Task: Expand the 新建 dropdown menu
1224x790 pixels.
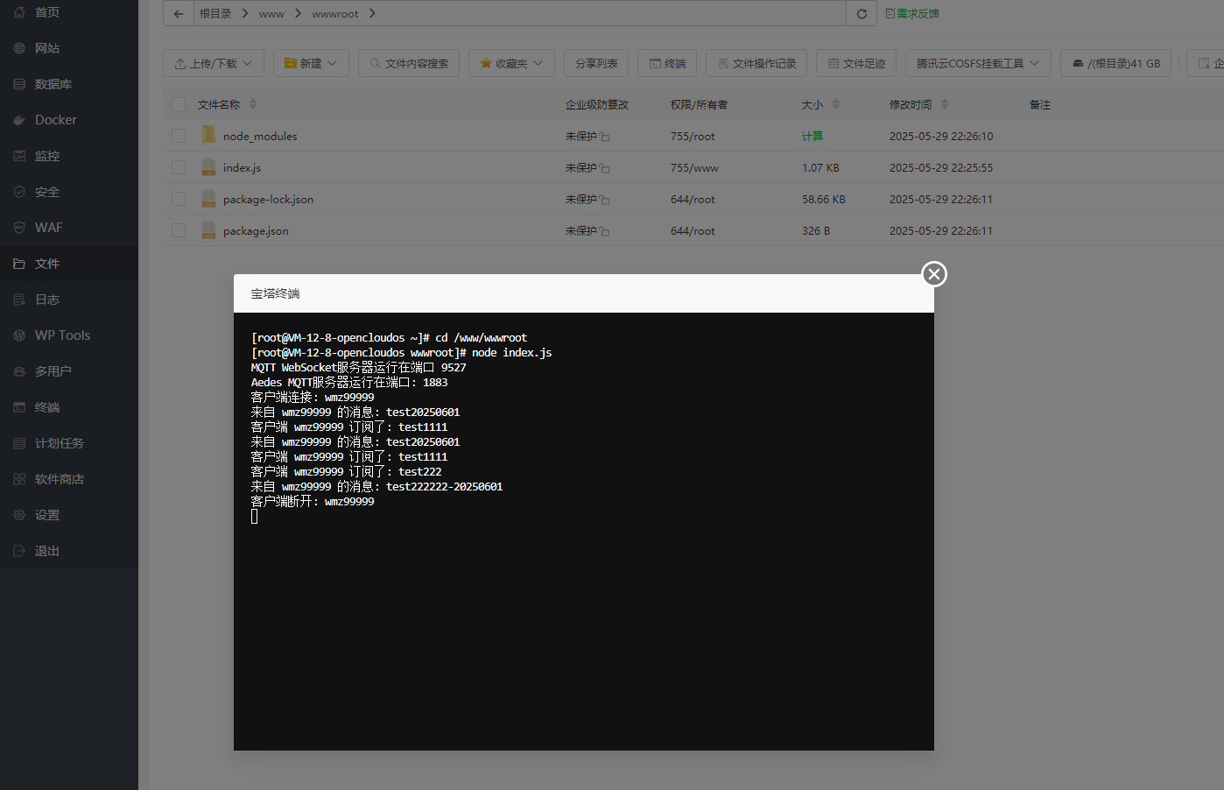Action: click(x=311, y=63)
